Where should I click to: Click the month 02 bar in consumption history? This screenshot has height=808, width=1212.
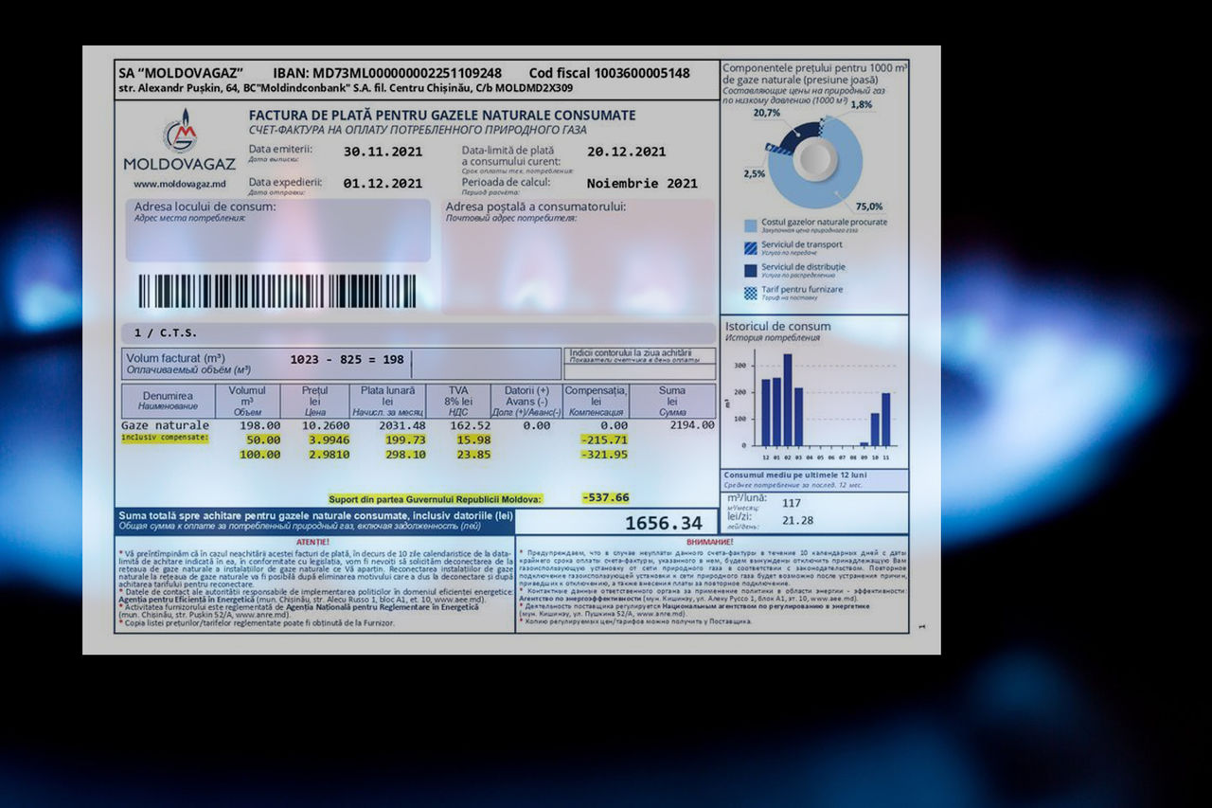click(788, 400)
